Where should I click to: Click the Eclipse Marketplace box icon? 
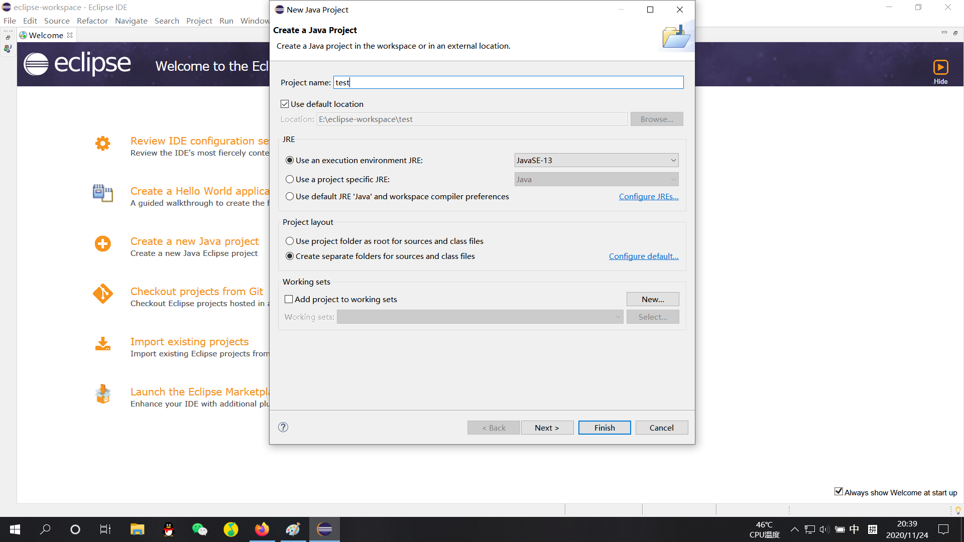point(103,394)
